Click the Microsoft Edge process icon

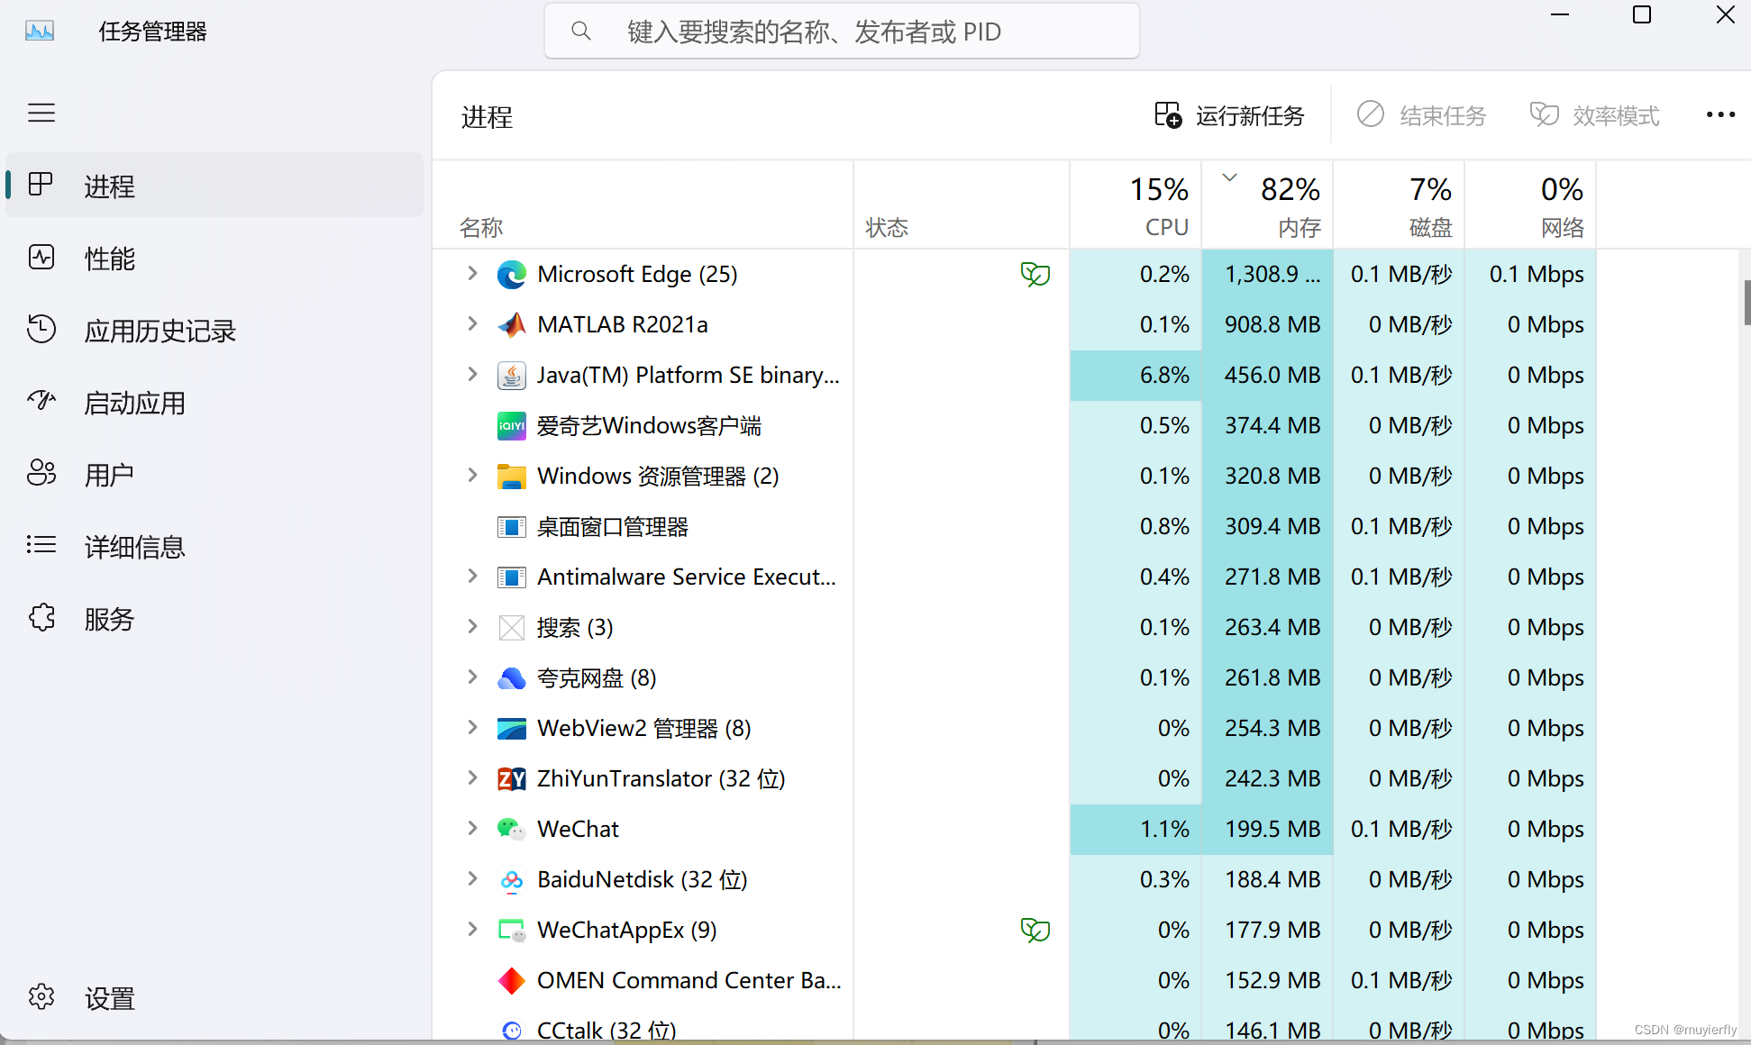pyautogui.click(x=512, y=274)
